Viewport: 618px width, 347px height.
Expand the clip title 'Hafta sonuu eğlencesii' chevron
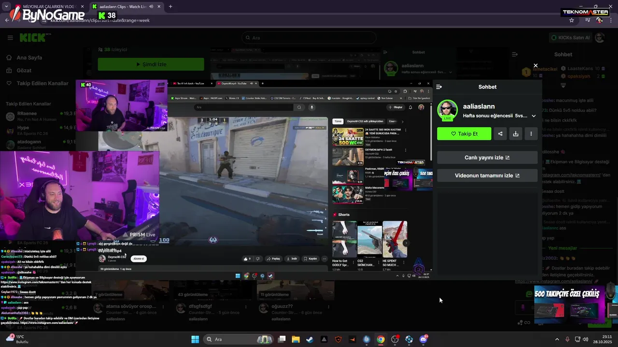tap(534, 116)
